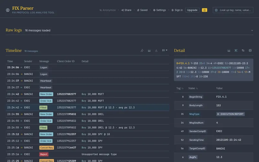The height and width of the screenshot is (162, 259).
Task: Select the New Order row Buy 10,000 SPY @ 10
Action: click(x=87, y=134)
